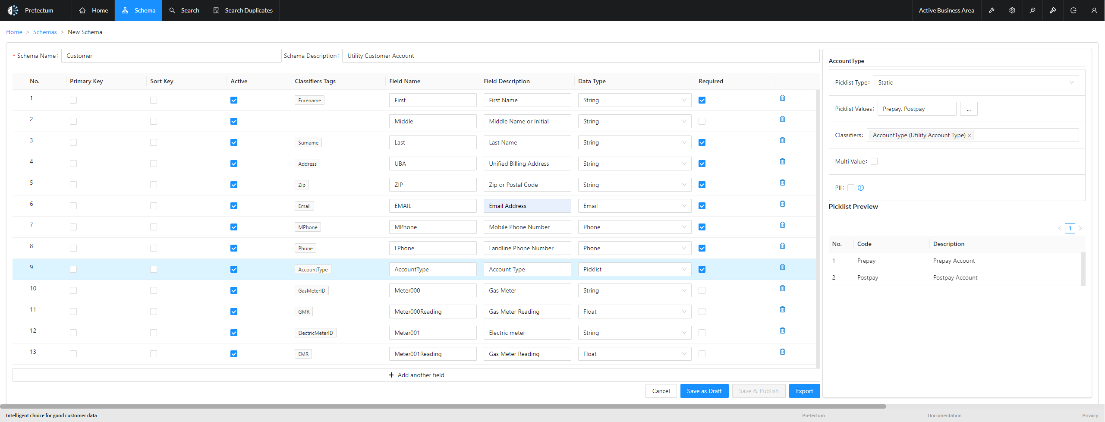
Task: Uncheck Required for EMAIL field
Action: pyautogui.click(x=702, y=206)
